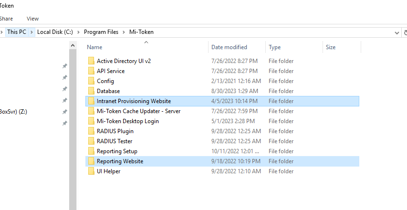
Task: Select the Intranet Provisioning Website folder icon
Action: coord(91,101)
